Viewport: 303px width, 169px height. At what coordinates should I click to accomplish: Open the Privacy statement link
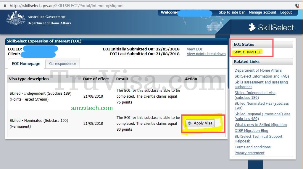(249, 153)
